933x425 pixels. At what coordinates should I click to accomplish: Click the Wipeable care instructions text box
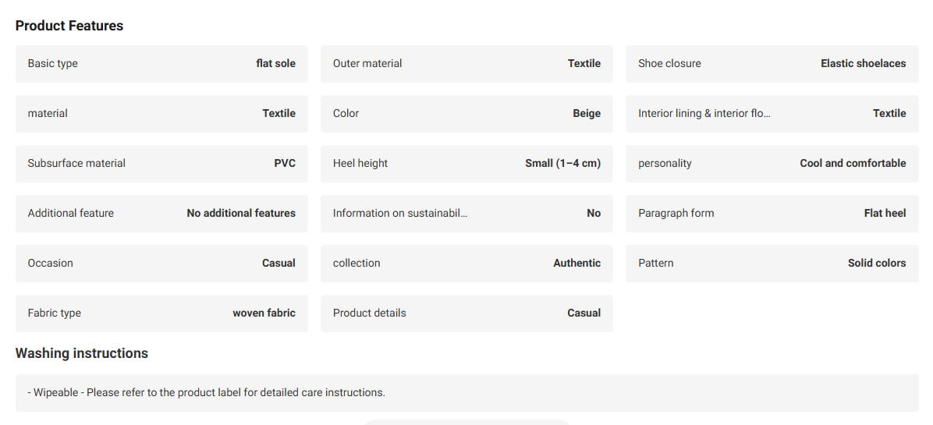467,393
